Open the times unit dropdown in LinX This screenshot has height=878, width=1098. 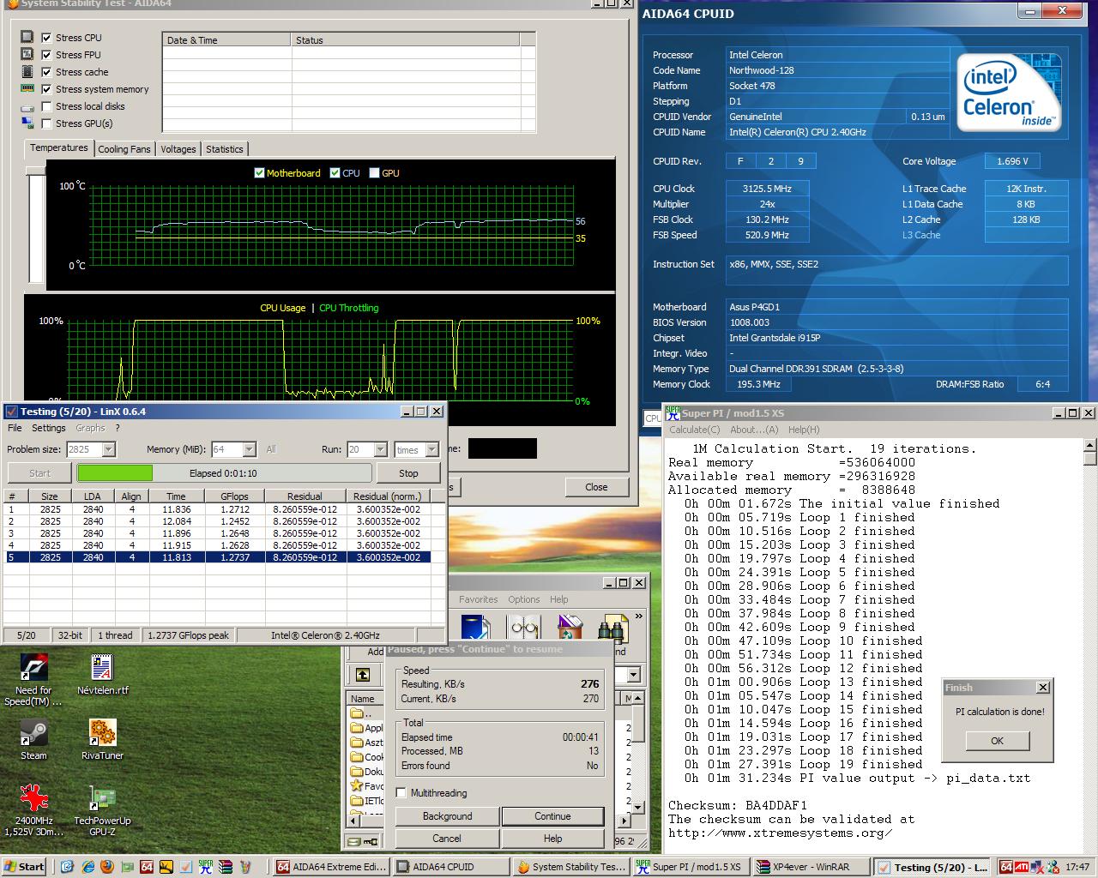431,449
